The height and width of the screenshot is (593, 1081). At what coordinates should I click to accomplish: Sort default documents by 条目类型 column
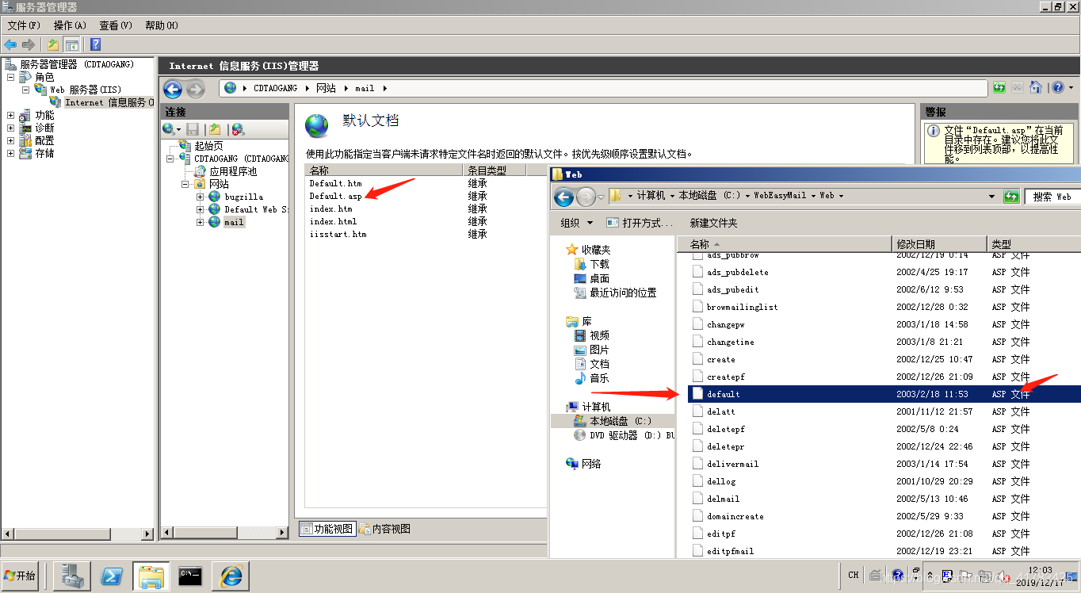pyautogui.click(x=495, y=170)
